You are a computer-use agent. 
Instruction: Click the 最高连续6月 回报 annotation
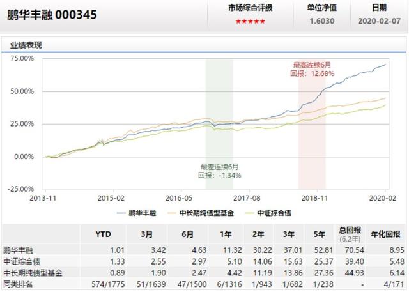312,70
